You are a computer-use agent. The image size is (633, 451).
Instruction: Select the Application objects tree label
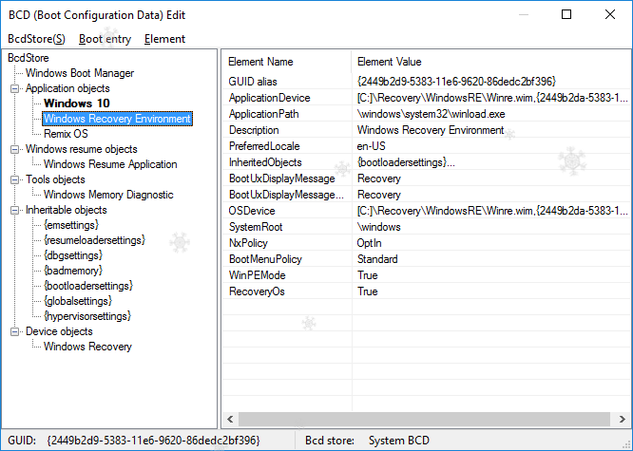tap(67, 88)
